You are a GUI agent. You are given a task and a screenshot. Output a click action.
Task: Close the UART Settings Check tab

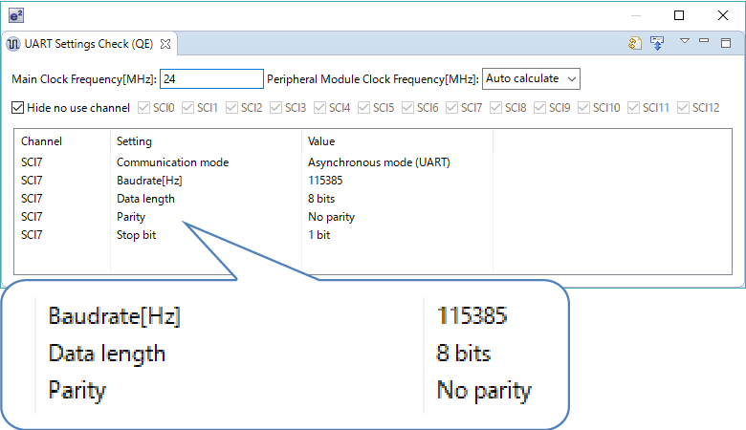tap(165, 44)
